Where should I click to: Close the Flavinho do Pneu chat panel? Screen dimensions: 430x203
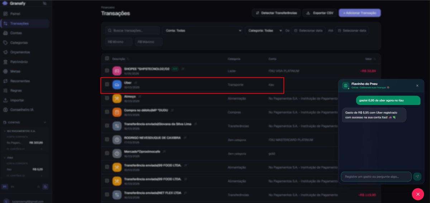(417, 86)
